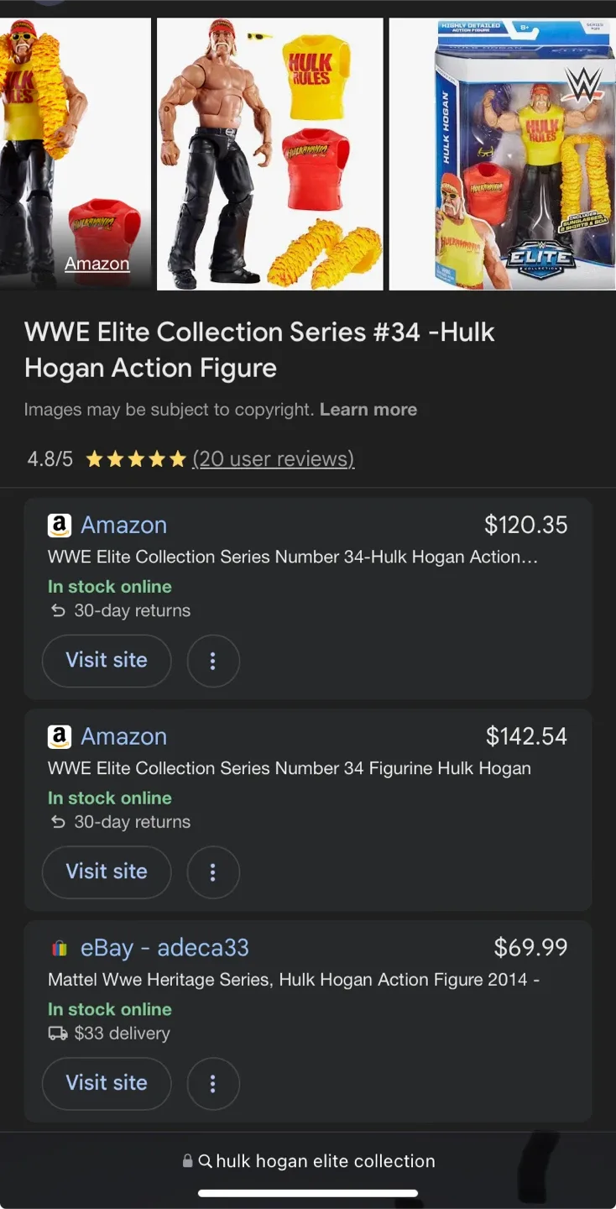
Task: Click the Amazon source label under the first image
Action: click(x=97, y=263)
